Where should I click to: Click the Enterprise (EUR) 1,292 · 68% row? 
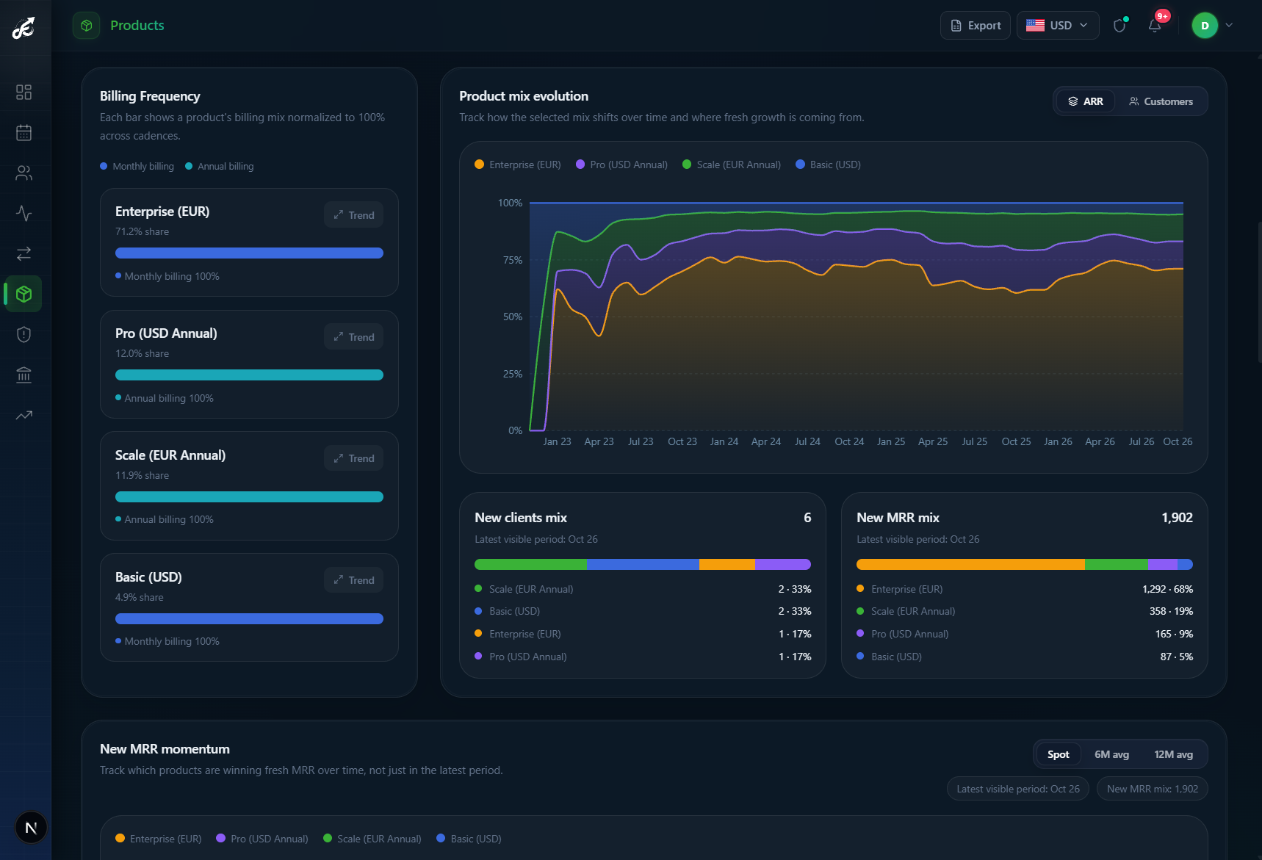[1025, 589]
